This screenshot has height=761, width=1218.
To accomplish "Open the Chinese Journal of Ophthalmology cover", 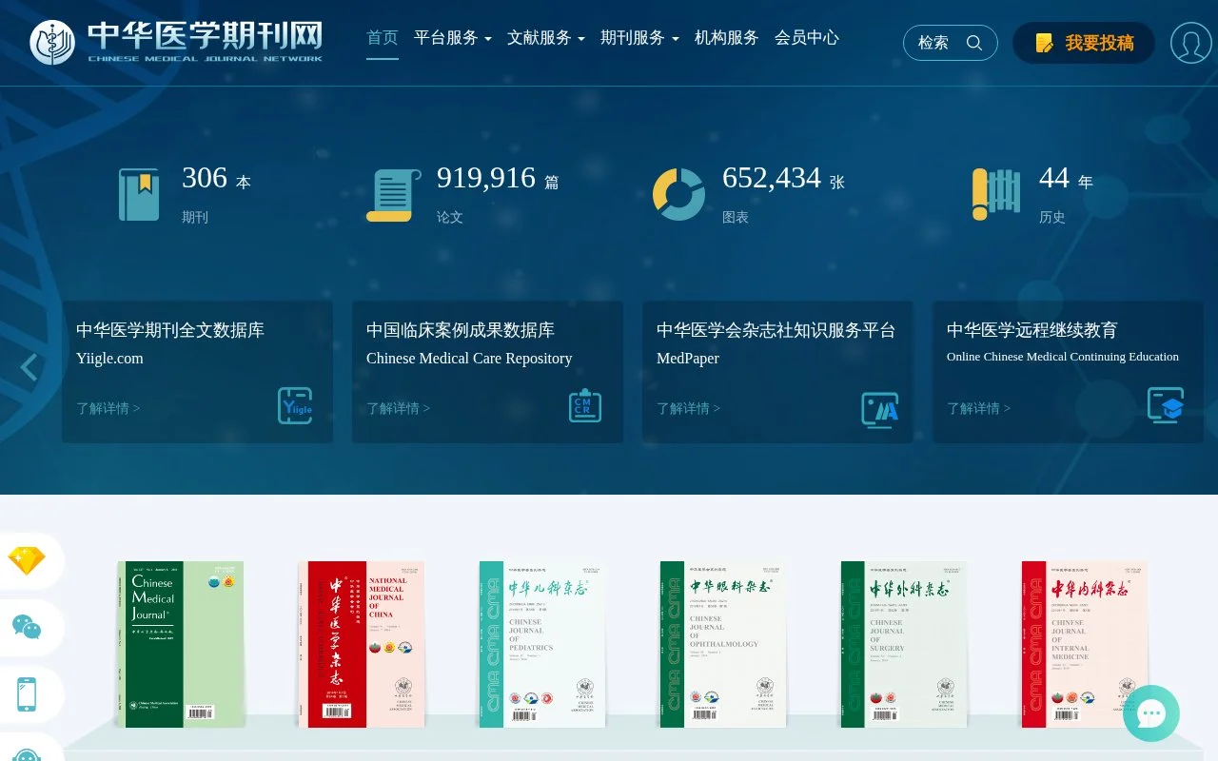I will pos(723,644).
